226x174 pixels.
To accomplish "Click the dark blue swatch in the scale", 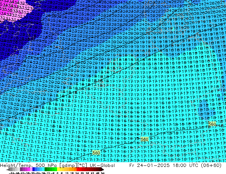I will [34, 170].
